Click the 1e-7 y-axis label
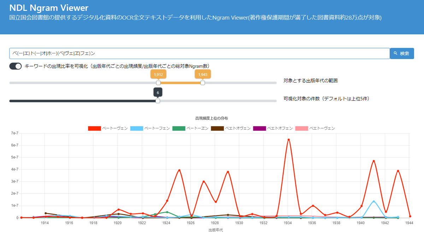Viewport: 424px width, 235px height. coord(14,206)
